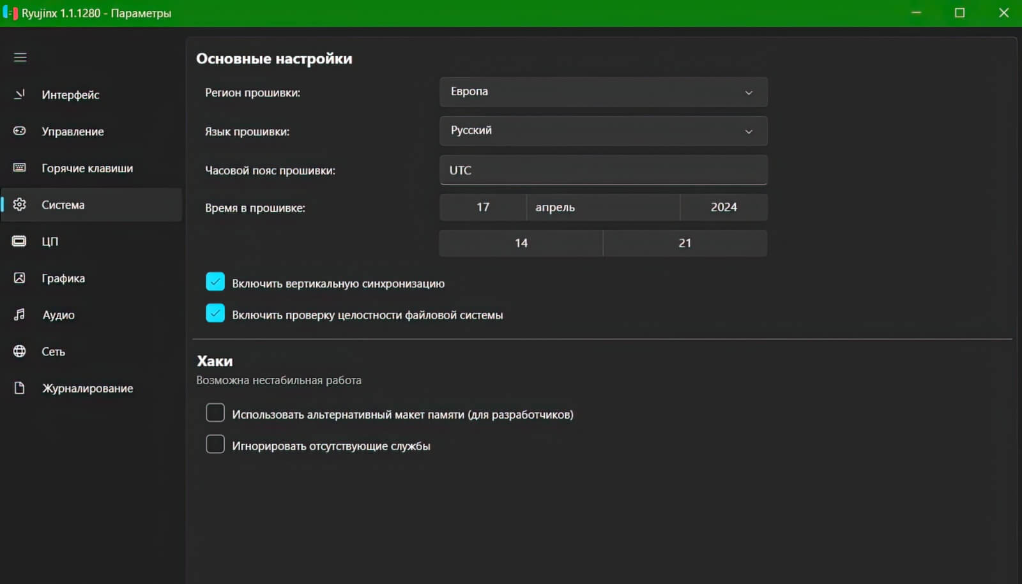This screenshot has height=584, width=1022.
Task: Select the day value 17
Action: click(x=483, y=207)
